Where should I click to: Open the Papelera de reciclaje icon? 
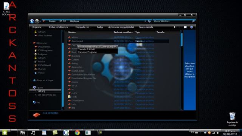232,119
